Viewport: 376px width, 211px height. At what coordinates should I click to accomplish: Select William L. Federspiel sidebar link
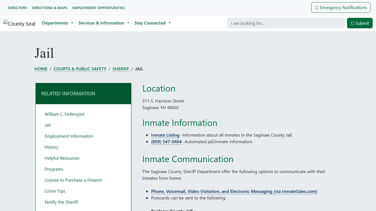(64, 114)
